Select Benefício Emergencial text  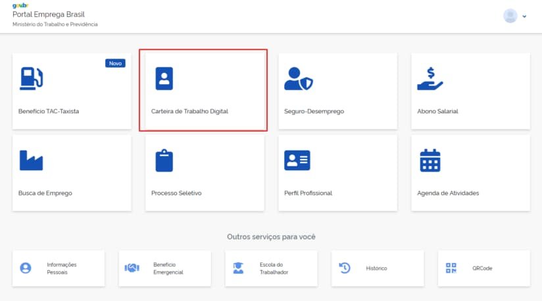pyautogui.click(x=168, y=268)
